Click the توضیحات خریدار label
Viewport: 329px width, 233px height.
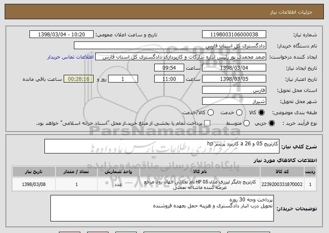[297, 209]
